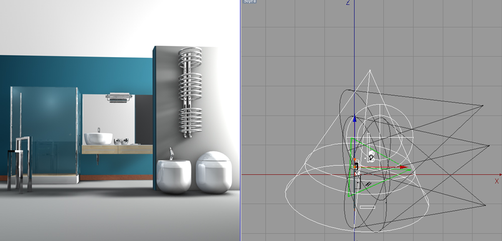Select the middle black spotlight apex point
The height and width of the screenshot is (241, 502).
click(x=488, y=146)
